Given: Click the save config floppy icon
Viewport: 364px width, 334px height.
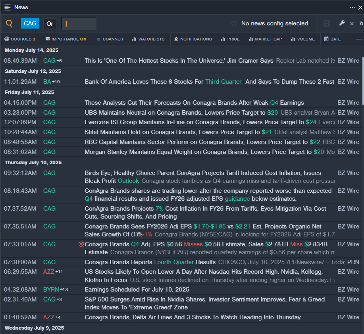Looking at the screenshot, I should point(327,24).
